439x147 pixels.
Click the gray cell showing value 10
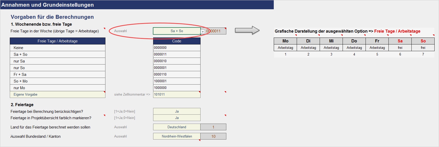click(213, 136)
